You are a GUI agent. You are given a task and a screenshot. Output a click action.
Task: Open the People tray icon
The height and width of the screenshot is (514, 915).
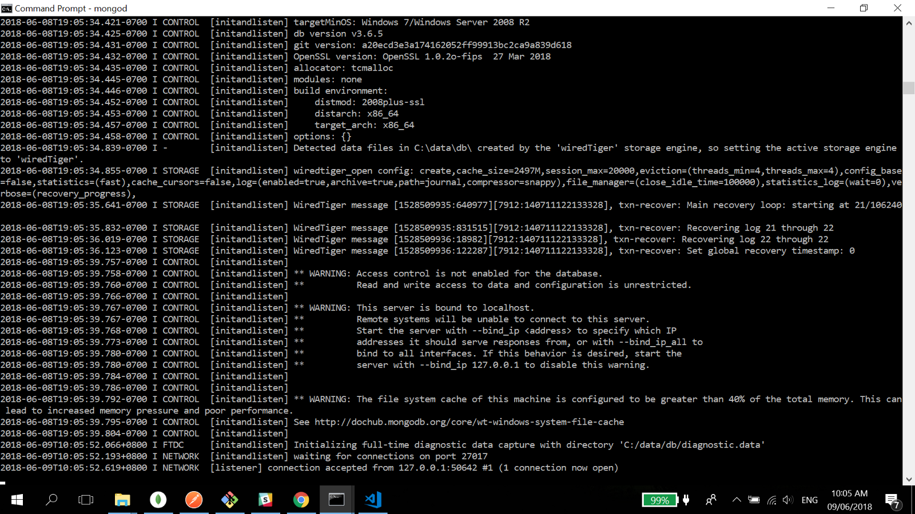(711, 500)
